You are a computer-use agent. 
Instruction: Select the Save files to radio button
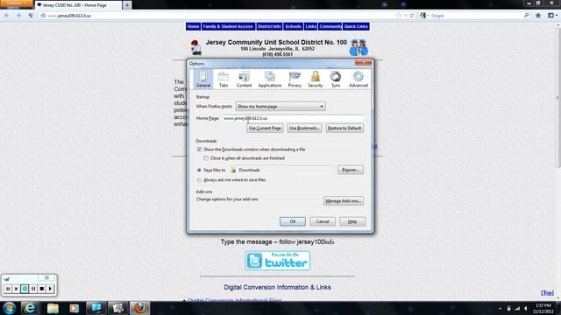tap(199, 170)
